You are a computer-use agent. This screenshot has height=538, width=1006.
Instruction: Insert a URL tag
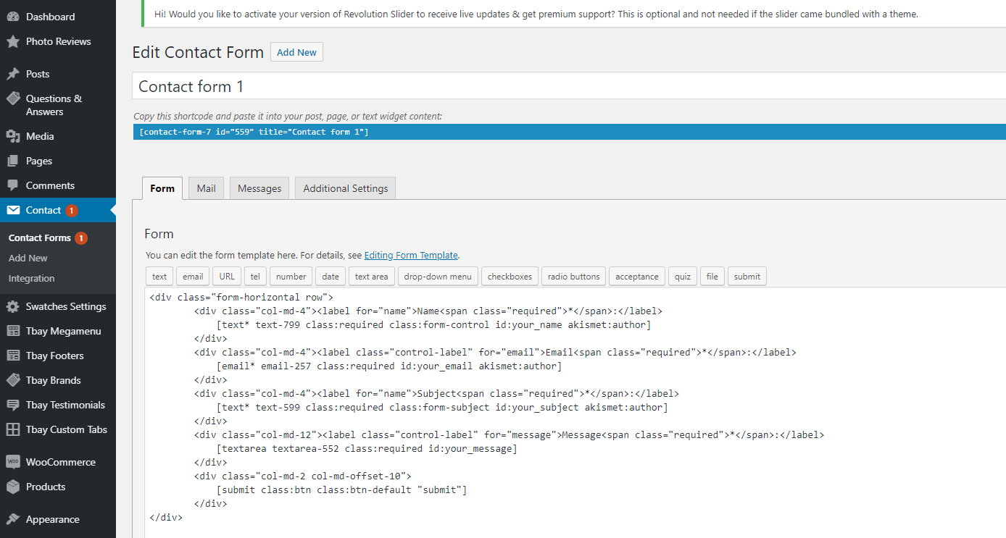click(227, 276)
